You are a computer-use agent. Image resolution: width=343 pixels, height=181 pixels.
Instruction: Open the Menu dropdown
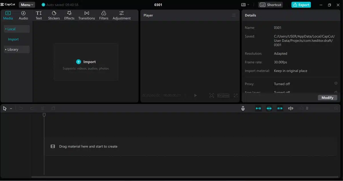(27, 5)
